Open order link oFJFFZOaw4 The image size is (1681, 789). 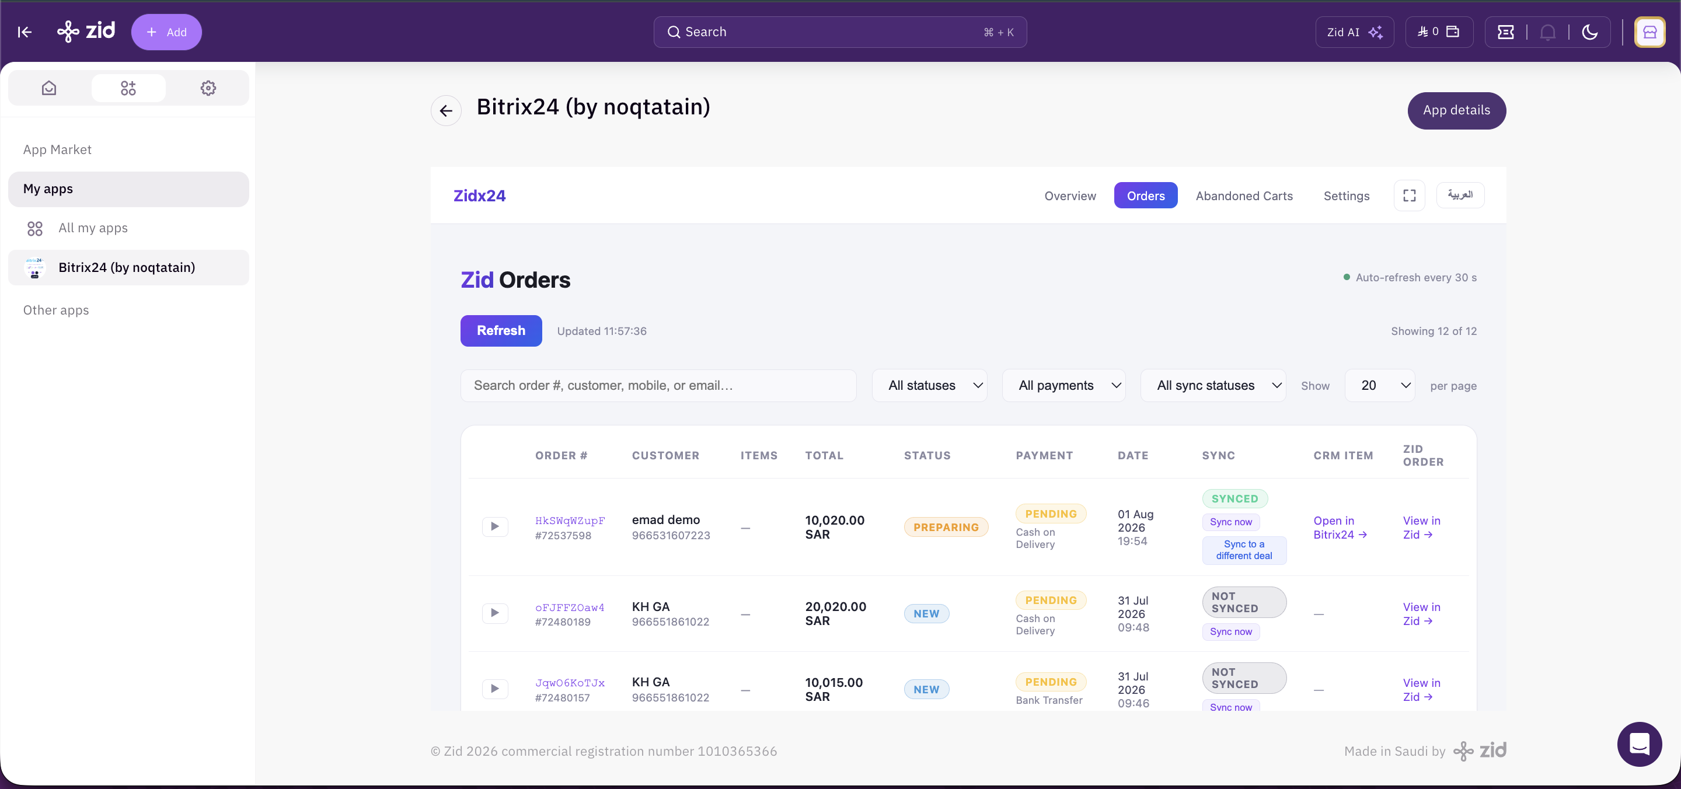[570, 607]
